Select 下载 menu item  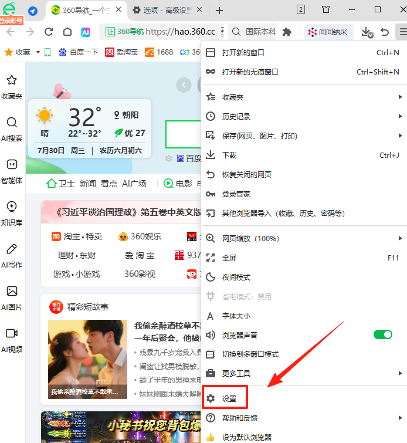click(x=304, y=155)
